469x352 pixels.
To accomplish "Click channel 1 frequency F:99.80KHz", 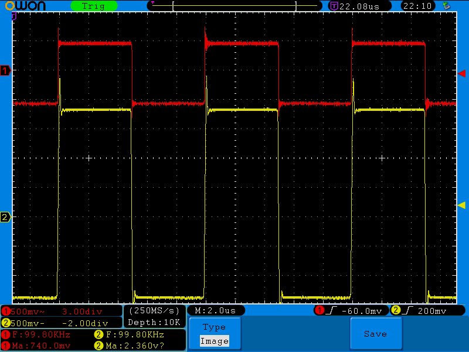I will coord(41,334).
